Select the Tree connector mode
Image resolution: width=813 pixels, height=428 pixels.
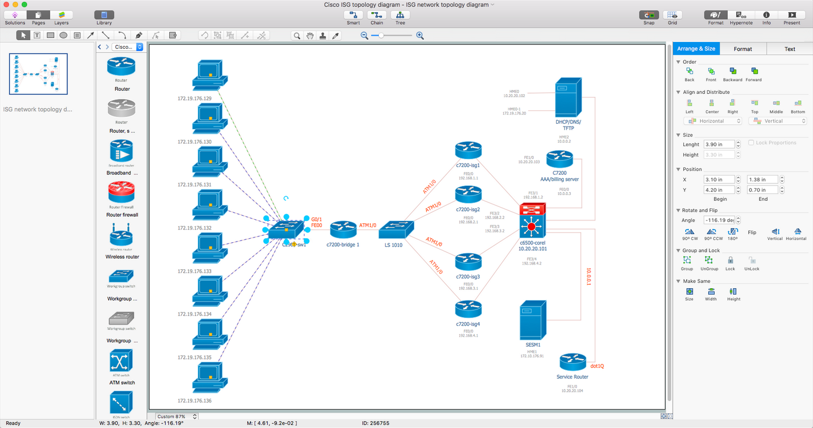click(400, 15)
